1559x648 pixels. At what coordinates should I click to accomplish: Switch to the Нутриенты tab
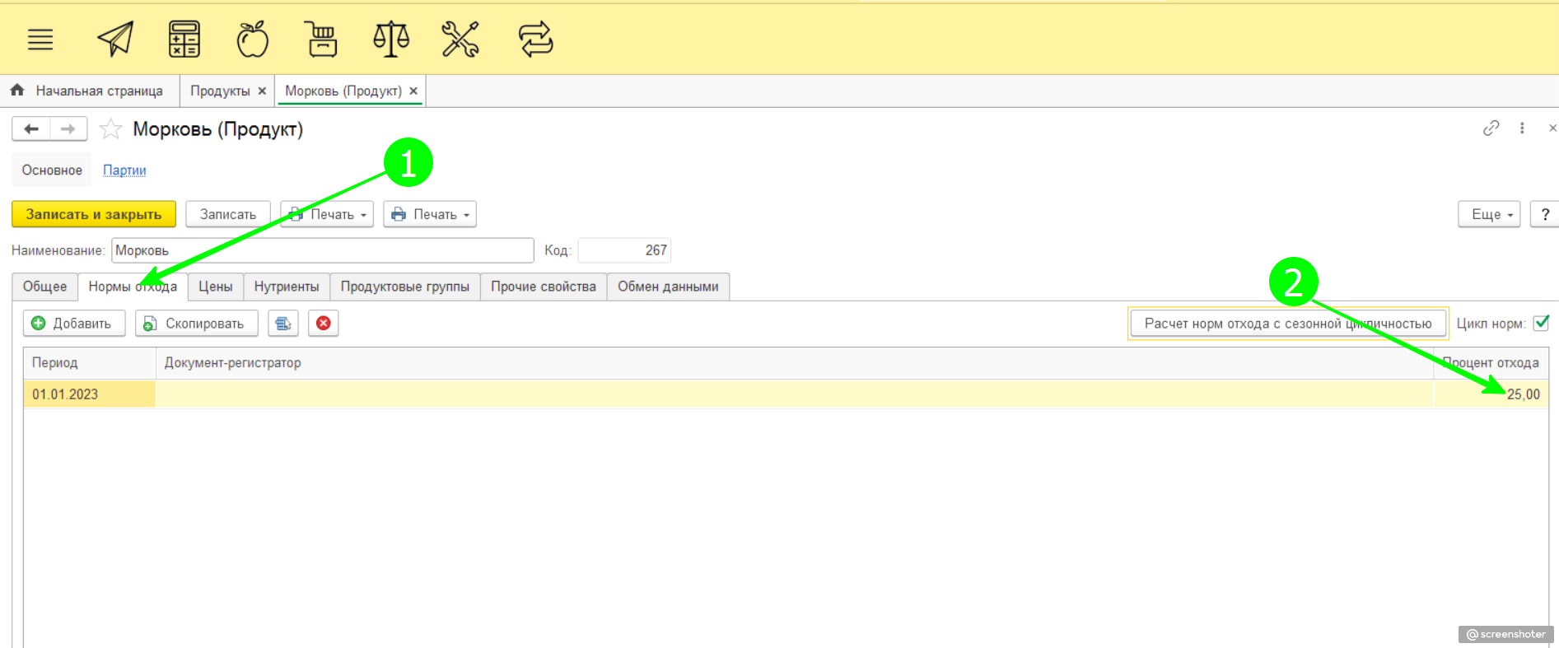click(287, 287)
